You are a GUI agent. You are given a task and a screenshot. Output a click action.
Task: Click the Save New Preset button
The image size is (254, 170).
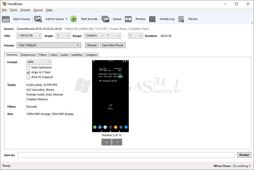pyautogui.click(x=113, y=45)
